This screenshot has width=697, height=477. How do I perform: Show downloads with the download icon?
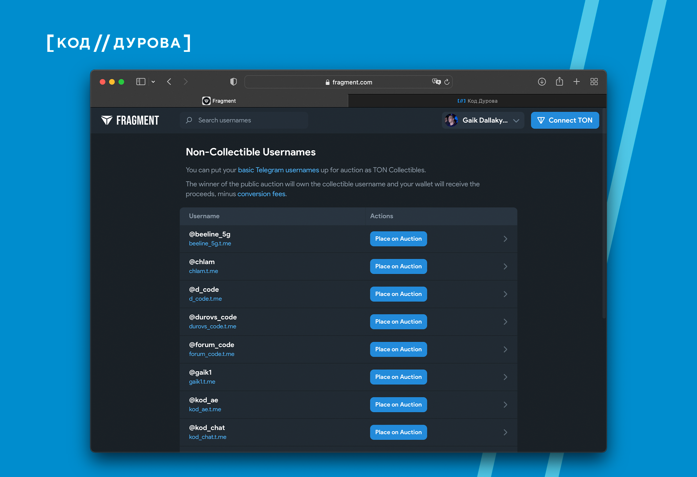point(542,82)
